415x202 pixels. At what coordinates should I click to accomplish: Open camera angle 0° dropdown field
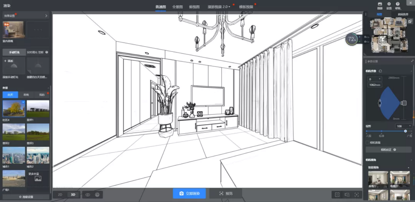click(x=375, y=79)
